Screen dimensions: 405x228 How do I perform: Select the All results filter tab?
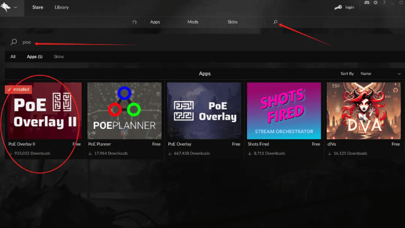pos(13,56)
